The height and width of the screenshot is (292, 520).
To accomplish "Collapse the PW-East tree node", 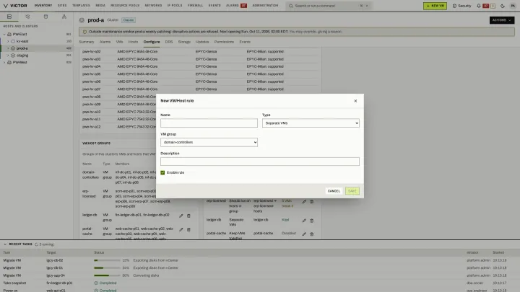I will pyautogui.click(x=4, y=34).
